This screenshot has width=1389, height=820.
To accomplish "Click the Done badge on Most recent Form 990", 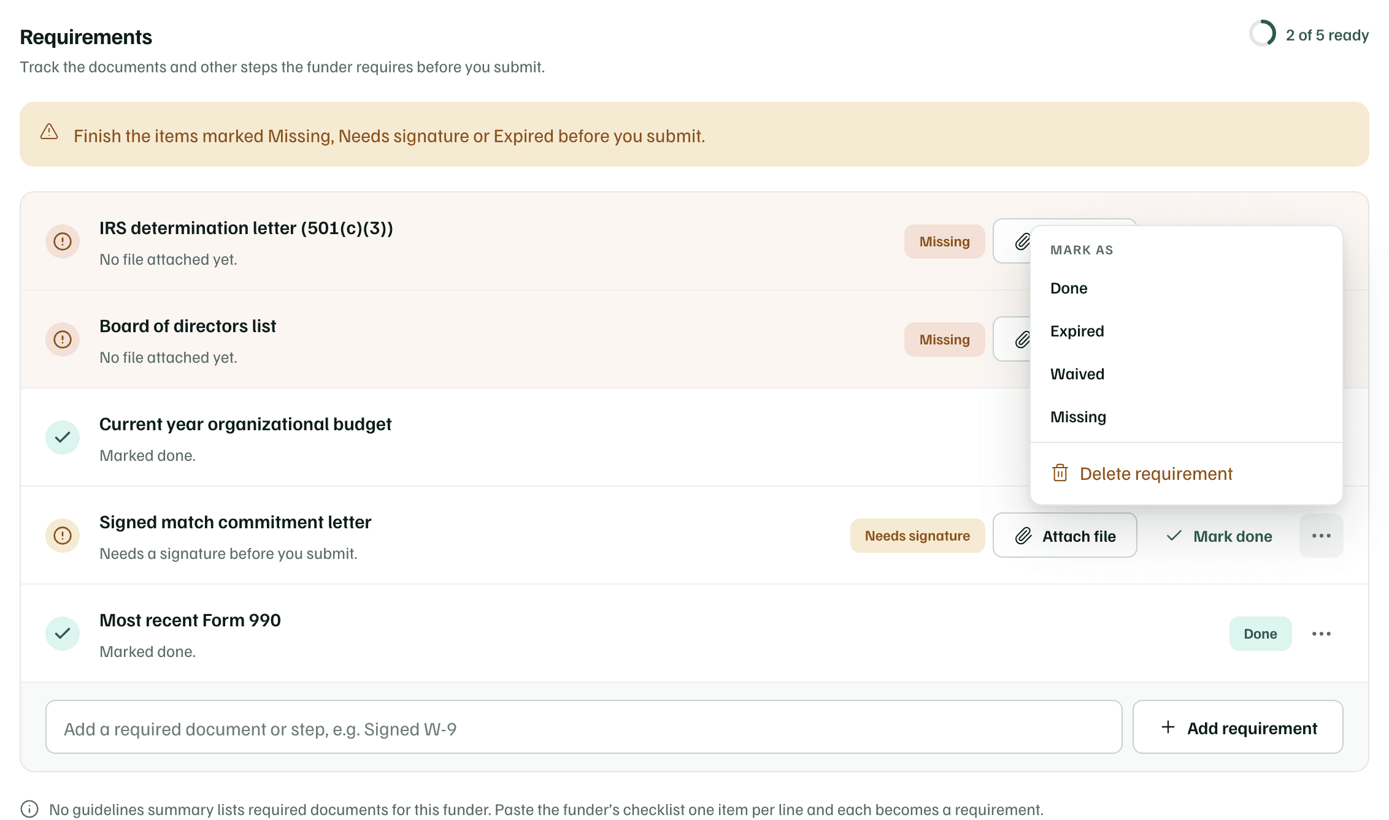I will (1261, 634).
